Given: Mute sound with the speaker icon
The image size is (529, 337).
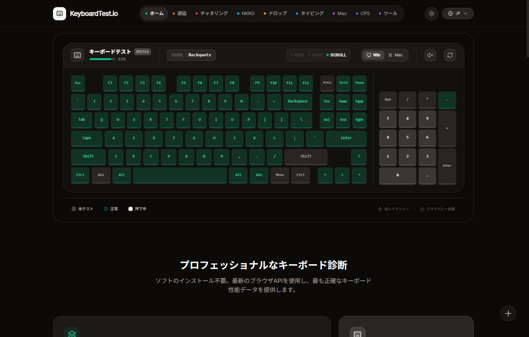Looking at the screenshot, I should [x=430, y=55].
